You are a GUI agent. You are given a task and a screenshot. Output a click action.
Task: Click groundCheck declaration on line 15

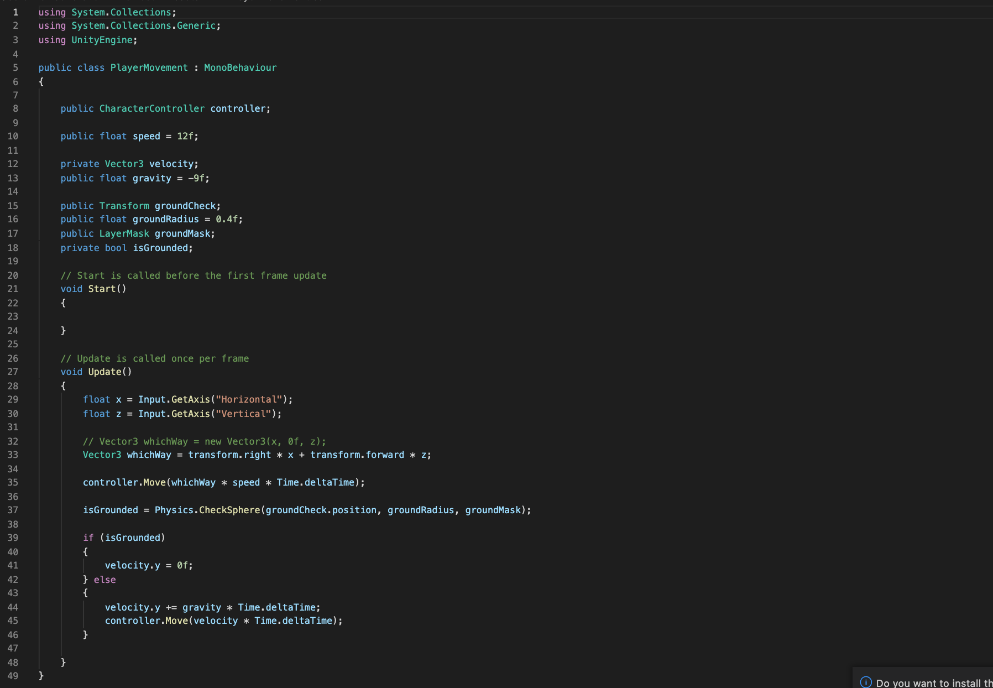[x=185, y=206]
